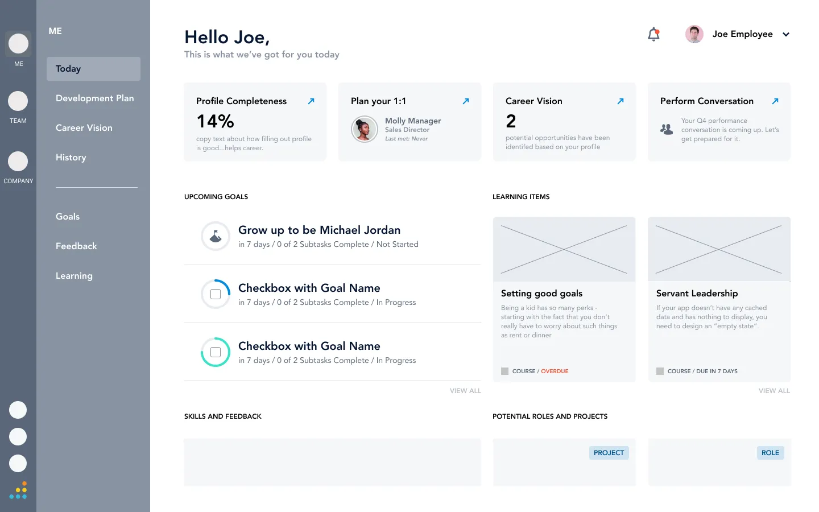
Task: Open Profile Completeness via its arrow icon
Action: tap(311, 101)
